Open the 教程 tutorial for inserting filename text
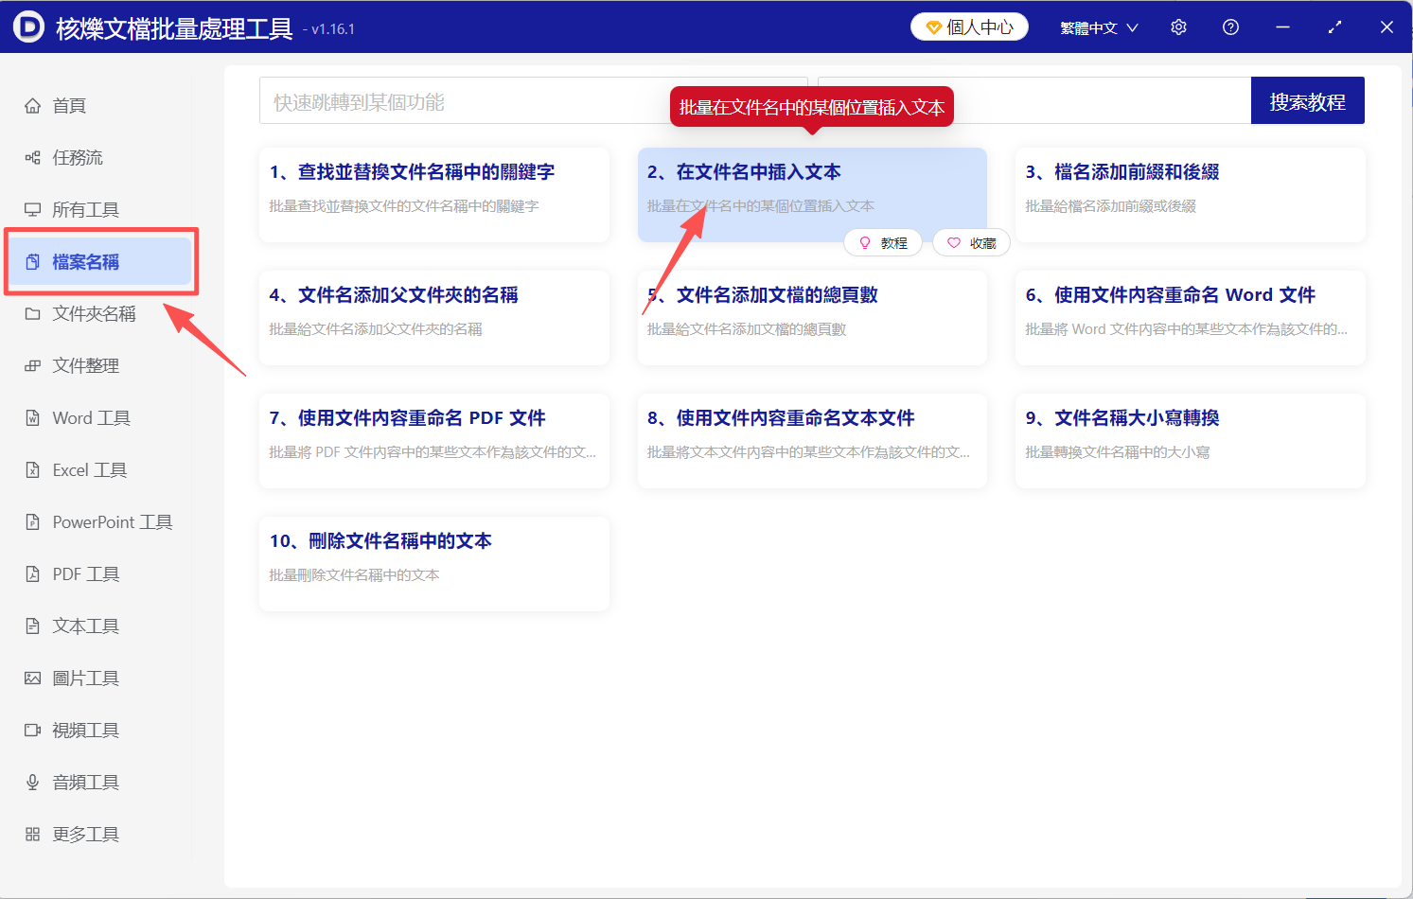 click(x=882, y=242)
